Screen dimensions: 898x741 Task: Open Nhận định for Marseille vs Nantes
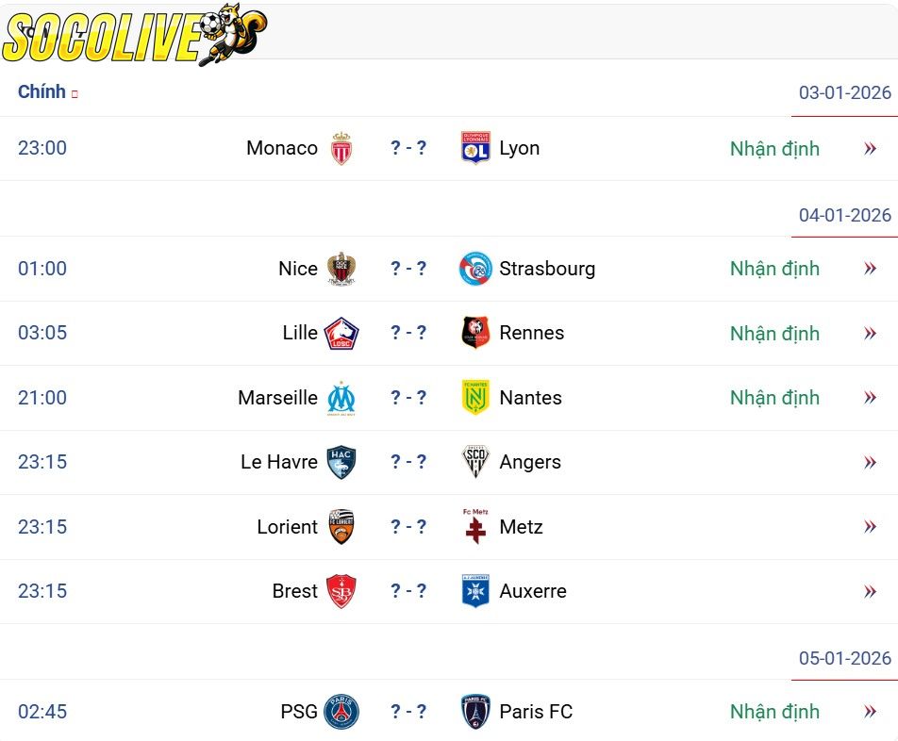click(774, 398)
